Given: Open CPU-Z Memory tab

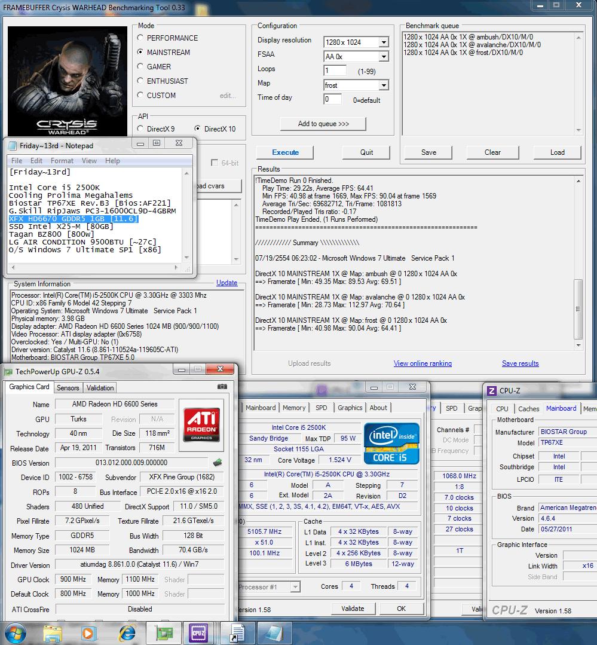Looking at the screenshot, I should (294, 408).
